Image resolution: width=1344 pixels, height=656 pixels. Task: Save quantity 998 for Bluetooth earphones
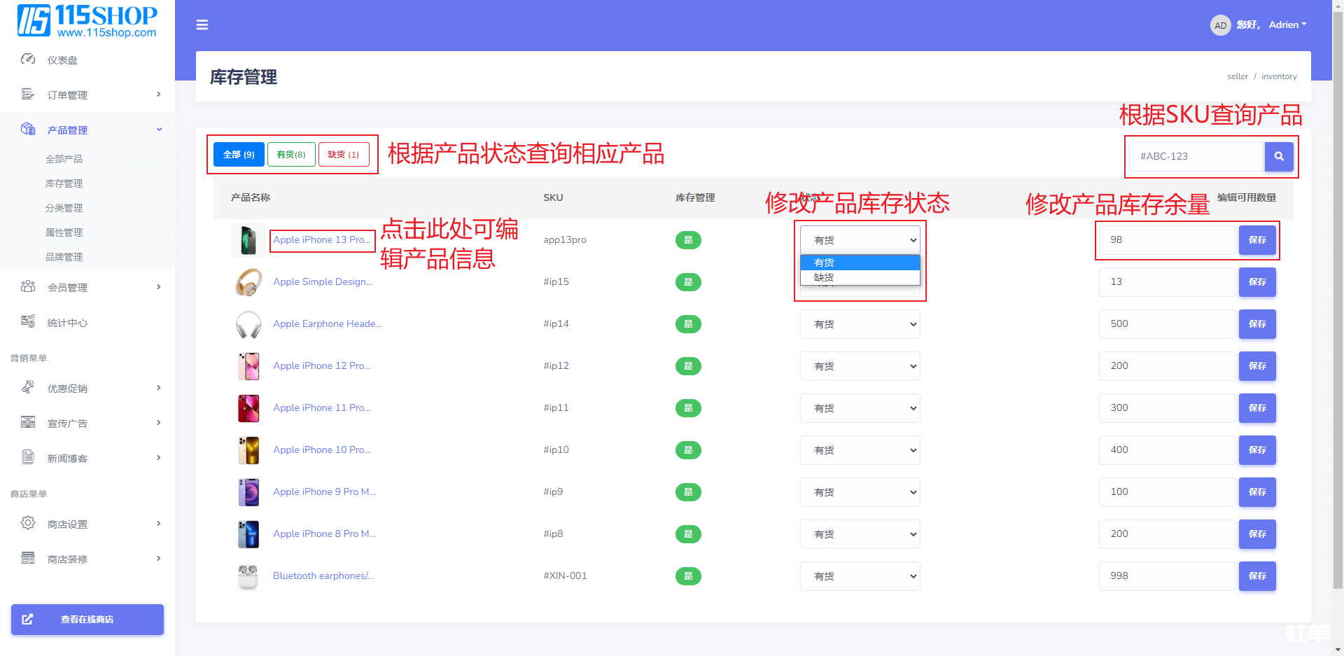click(1257, 576)
